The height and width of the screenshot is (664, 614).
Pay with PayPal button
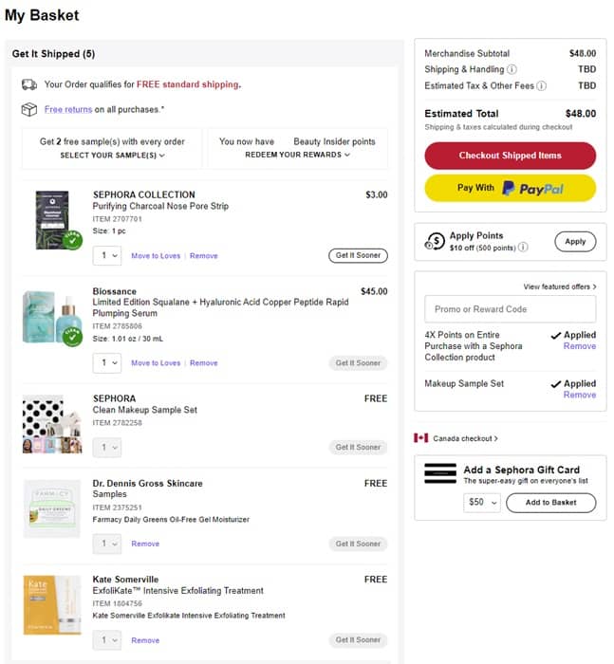[510, 188]
